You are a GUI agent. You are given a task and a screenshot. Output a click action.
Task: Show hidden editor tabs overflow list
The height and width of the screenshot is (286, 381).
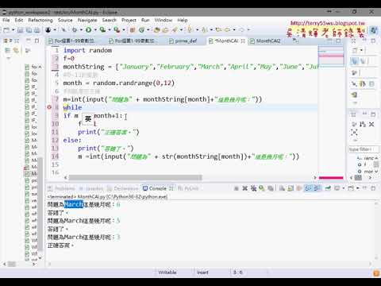point(295,41)
